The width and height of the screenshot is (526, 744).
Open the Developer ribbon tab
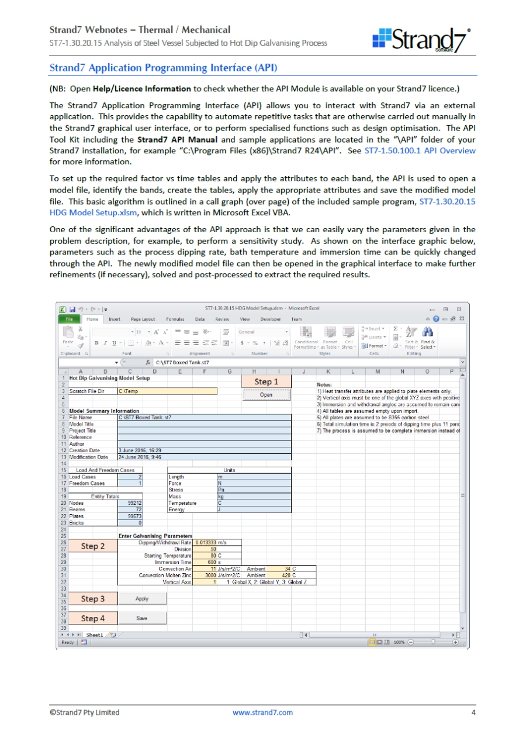point(270,319)
